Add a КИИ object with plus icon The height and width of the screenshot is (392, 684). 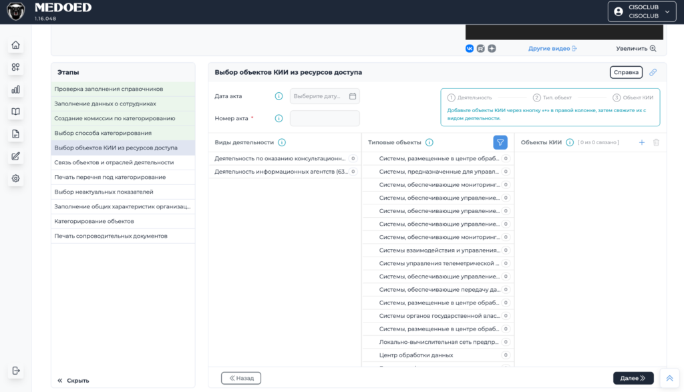click(642, 143)
